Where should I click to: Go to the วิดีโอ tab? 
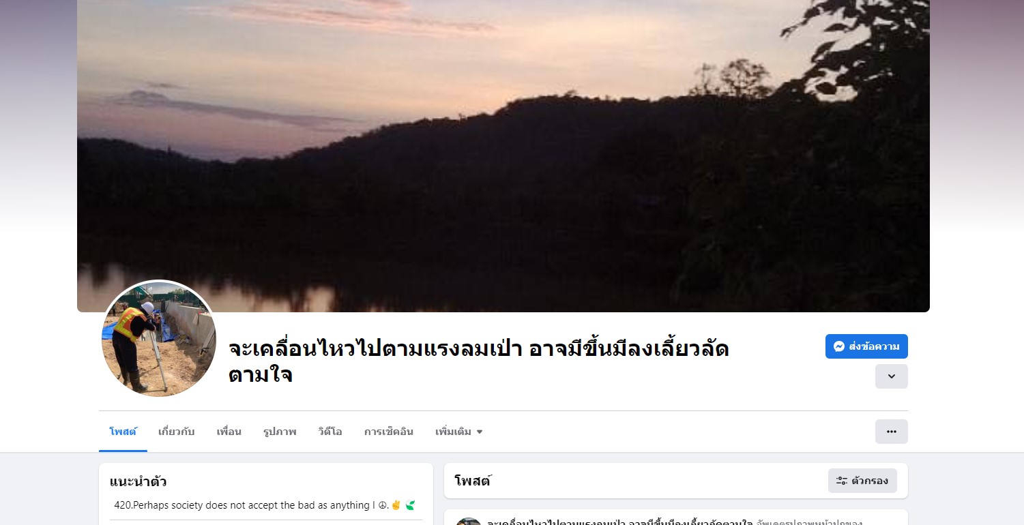point(330,432)
